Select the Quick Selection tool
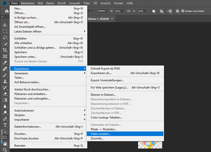 [x=5, y=44]
